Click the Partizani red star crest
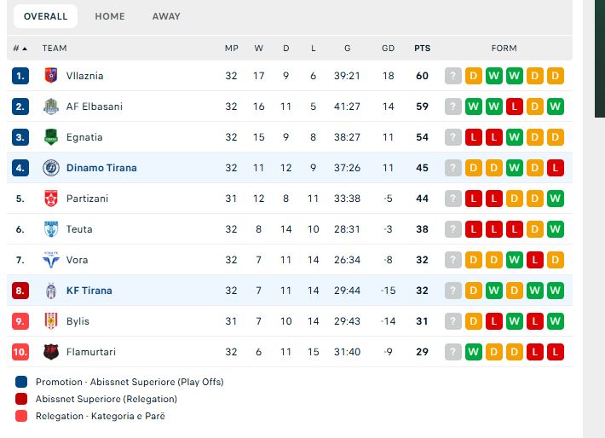The width and height of the screenshot is (605, 438). [x=51, y=199]
